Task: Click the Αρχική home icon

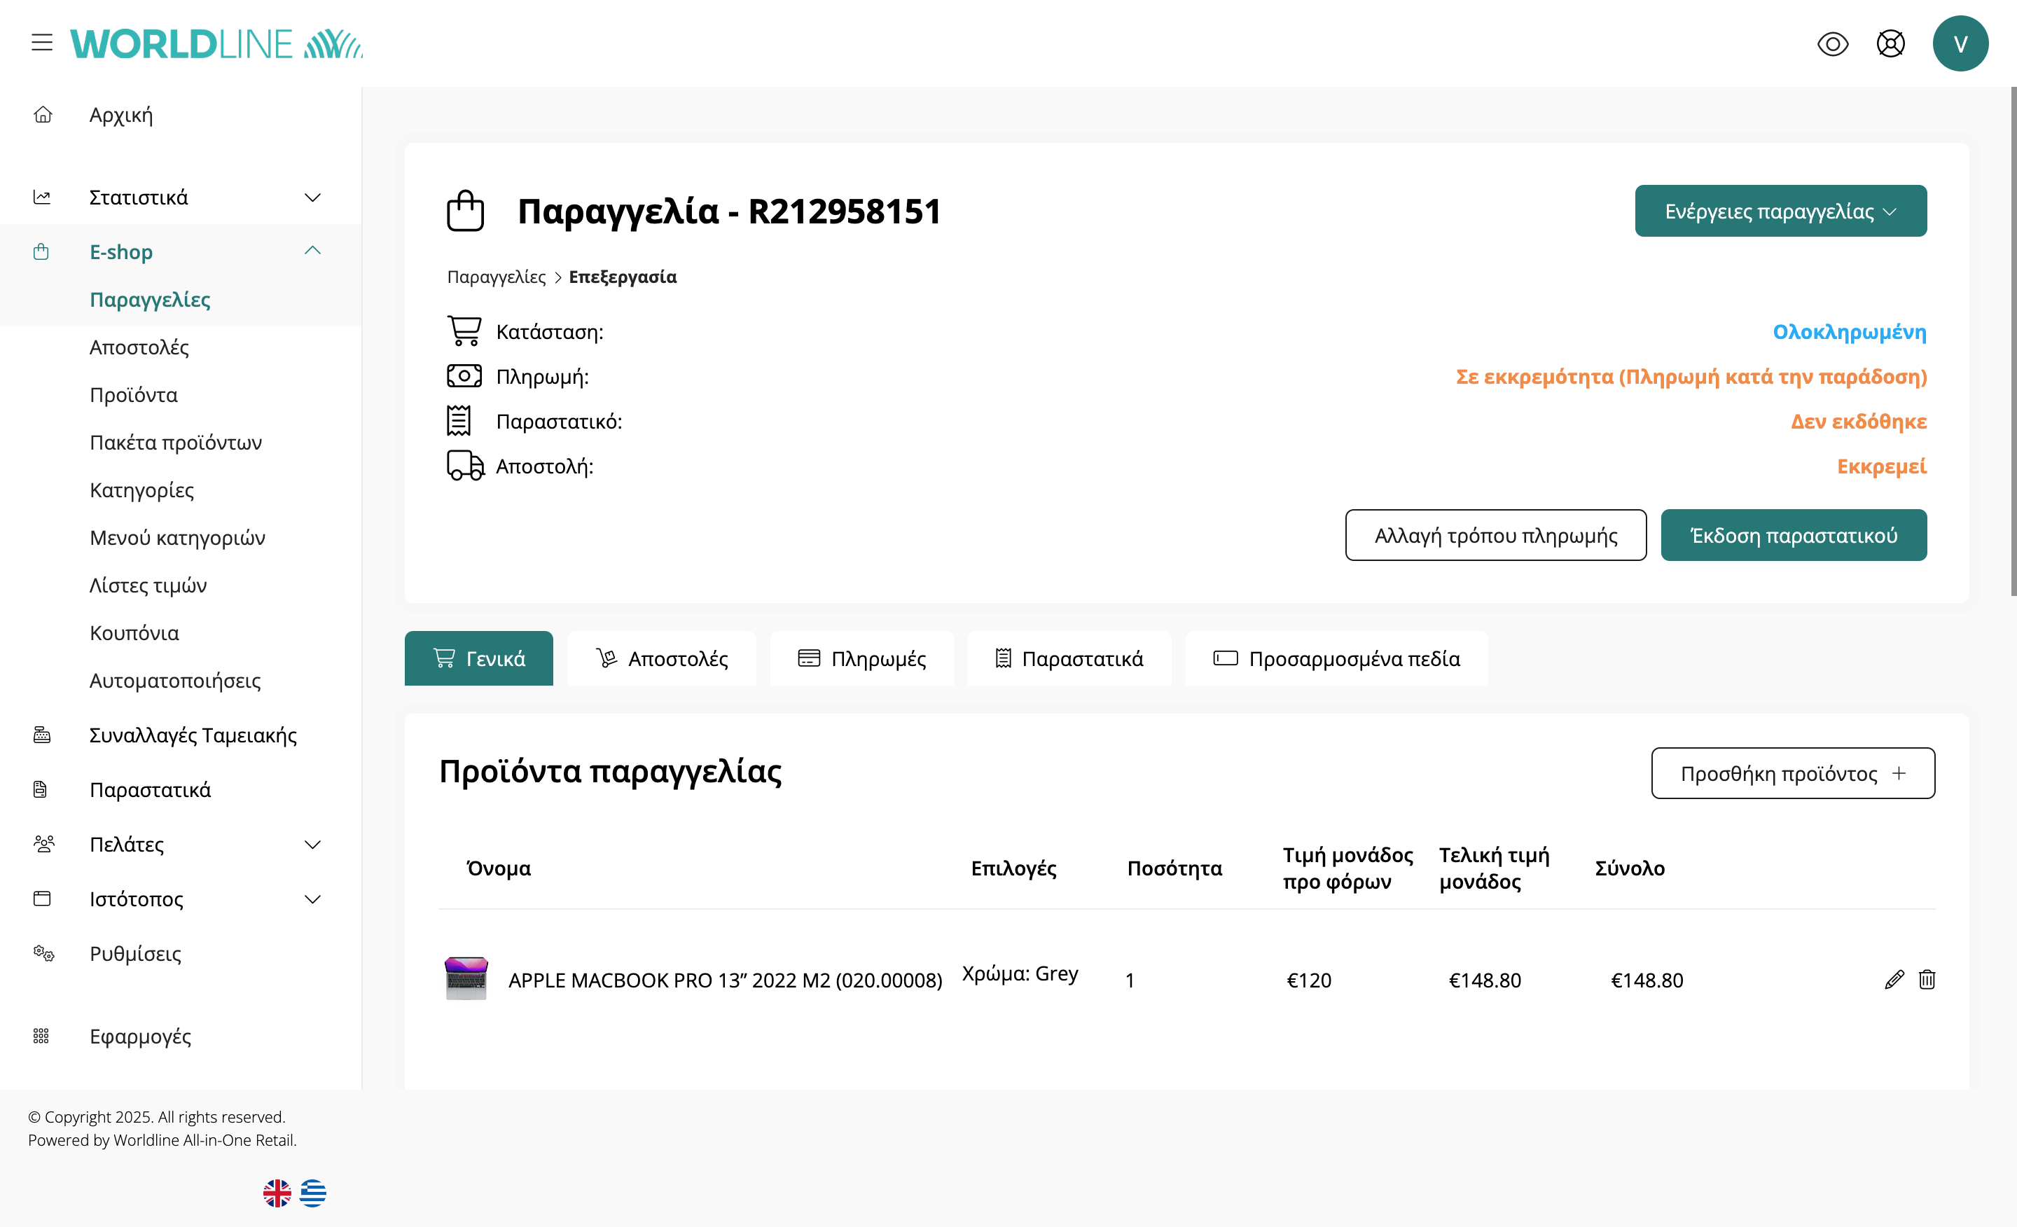Action: tap(43, 115)
